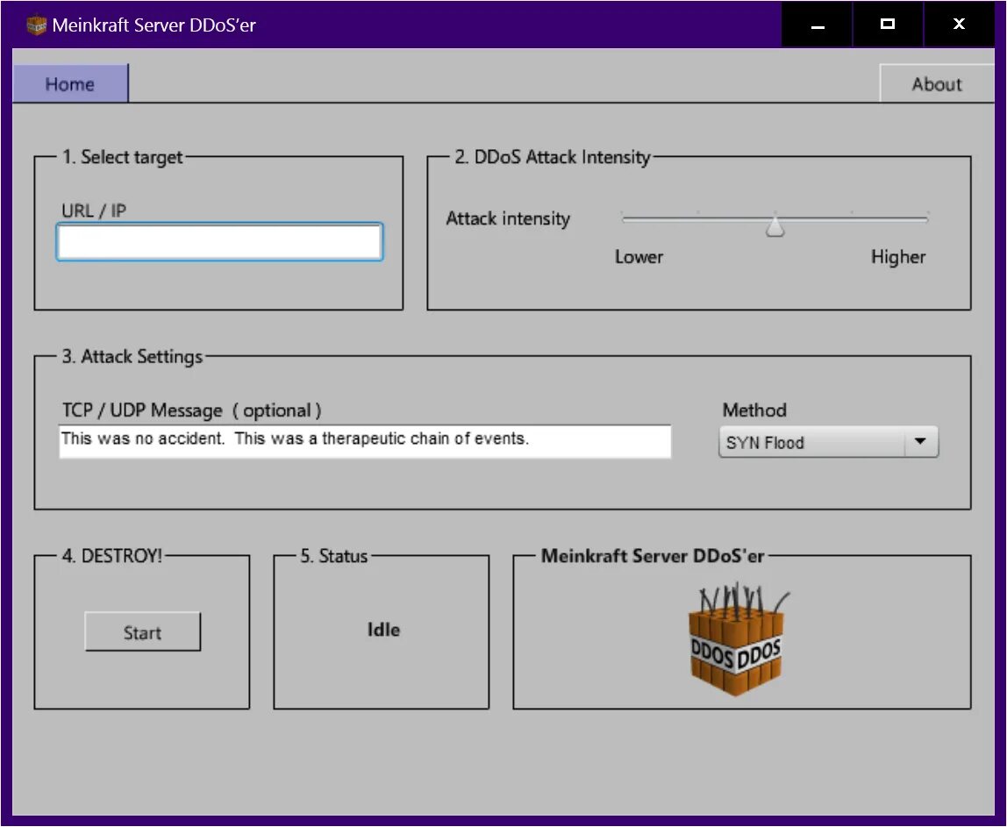
Task: Click the 'URL / IP' label
Action: (94, 210)
